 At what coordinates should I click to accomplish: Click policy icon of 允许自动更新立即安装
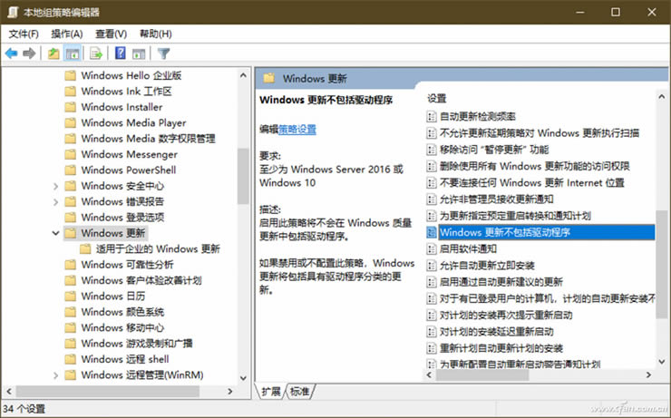click(432, 266)
